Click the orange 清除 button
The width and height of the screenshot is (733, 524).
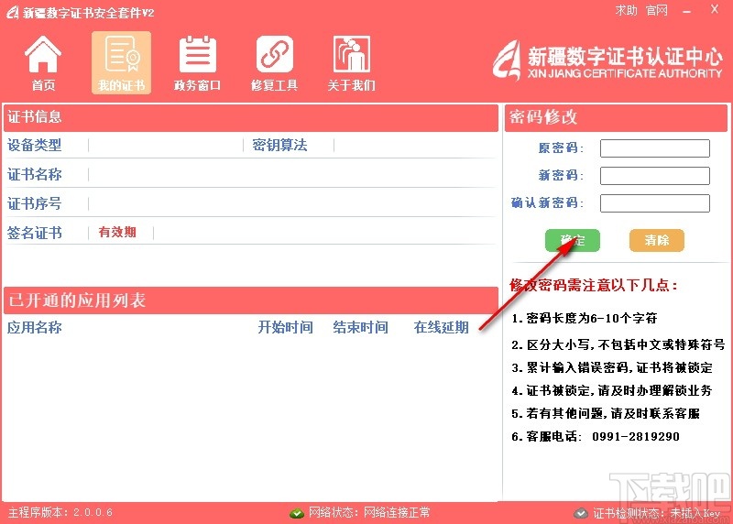(657, 240)
